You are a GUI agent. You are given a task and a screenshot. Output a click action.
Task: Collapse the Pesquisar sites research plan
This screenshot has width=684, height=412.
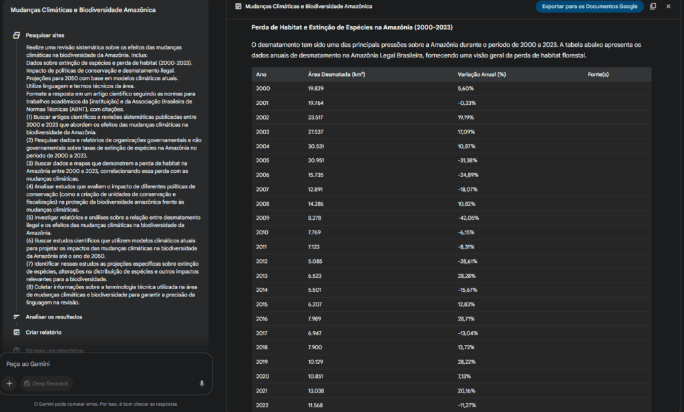coord(45,35)
